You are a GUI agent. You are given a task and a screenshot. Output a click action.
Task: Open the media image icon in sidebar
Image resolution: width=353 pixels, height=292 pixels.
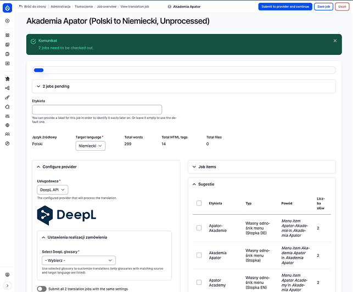[8, 44]
